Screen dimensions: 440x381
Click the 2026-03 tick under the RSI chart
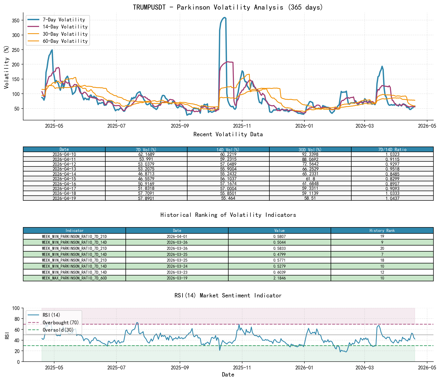coord(365,368)
